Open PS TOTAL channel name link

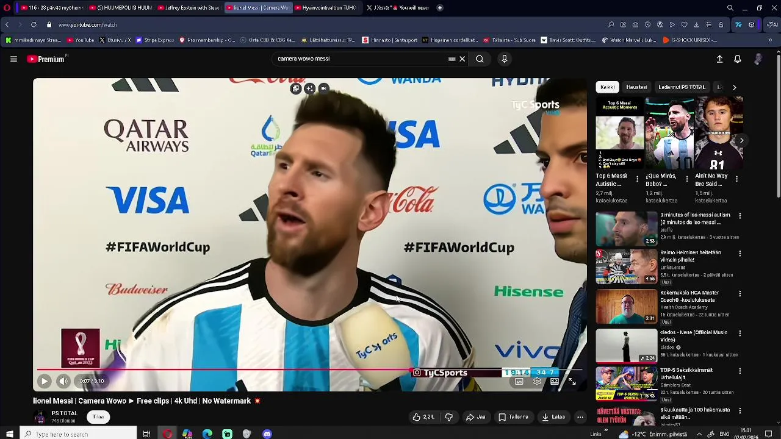click(x=64, y=413)
